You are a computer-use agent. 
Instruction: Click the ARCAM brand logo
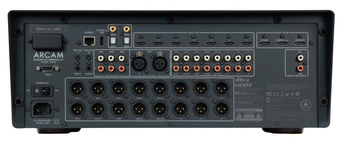pyautogui.click(x=48, y=55)
